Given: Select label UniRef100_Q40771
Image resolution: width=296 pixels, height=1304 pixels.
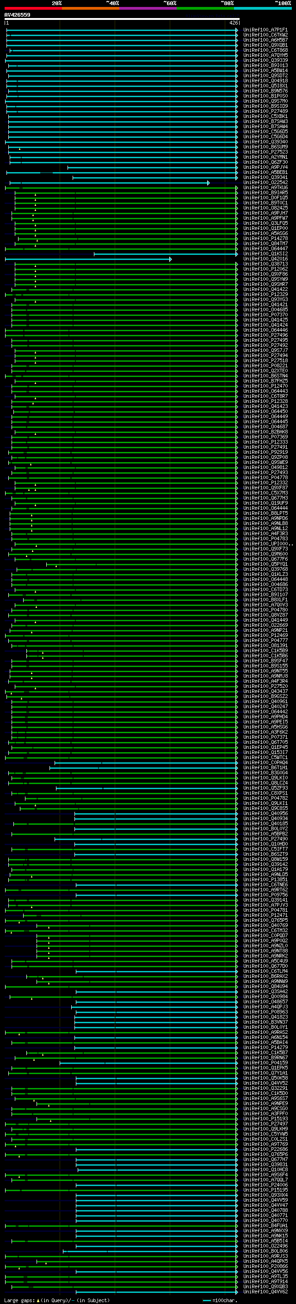Looking at the screenshot, I should click(265, 1215).
